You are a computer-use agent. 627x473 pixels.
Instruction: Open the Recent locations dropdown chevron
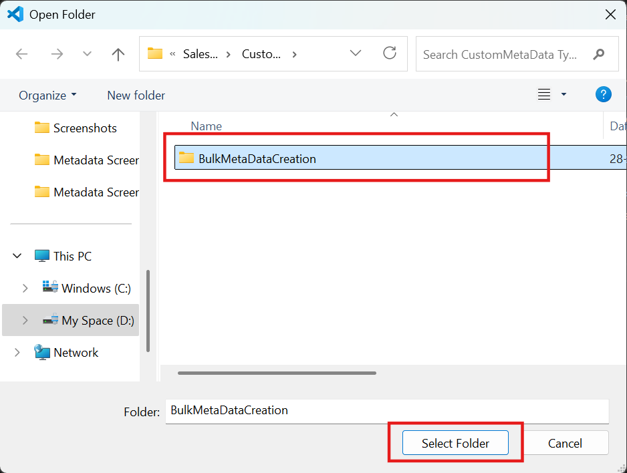tap(88, 54)
